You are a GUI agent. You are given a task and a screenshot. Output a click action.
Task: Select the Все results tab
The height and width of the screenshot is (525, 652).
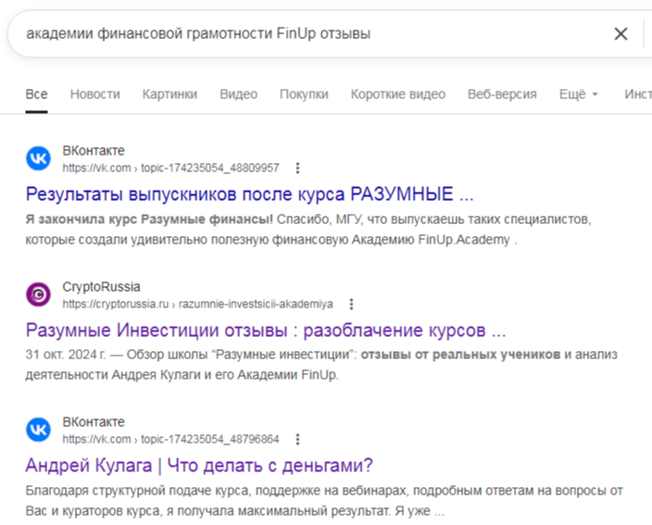click(36, 94)
